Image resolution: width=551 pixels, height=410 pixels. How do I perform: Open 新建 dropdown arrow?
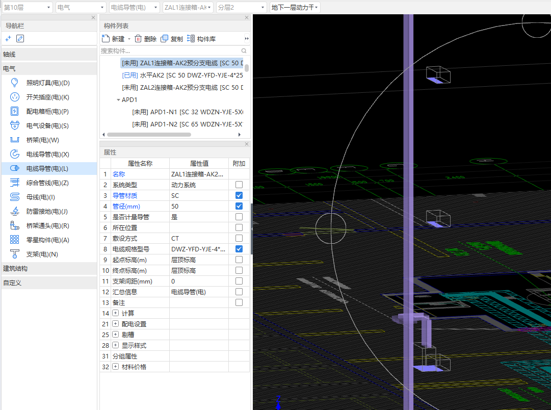point(129,39)
